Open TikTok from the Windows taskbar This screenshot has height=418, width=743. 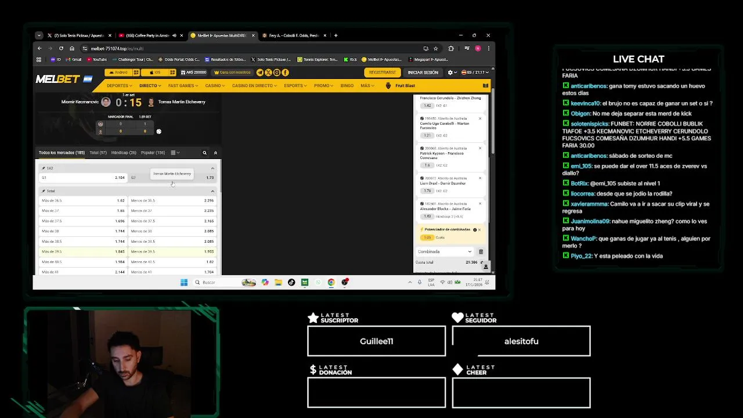pyautogui.click(x=291, y=282)
